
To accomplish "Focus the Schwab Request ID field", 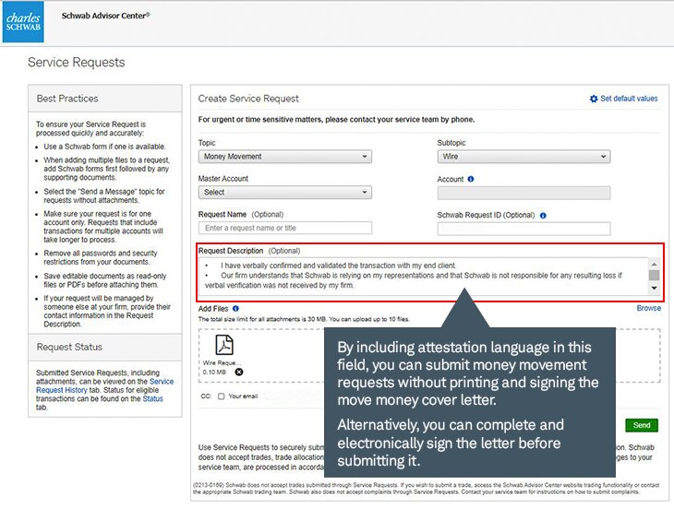I will click(524, 229).
